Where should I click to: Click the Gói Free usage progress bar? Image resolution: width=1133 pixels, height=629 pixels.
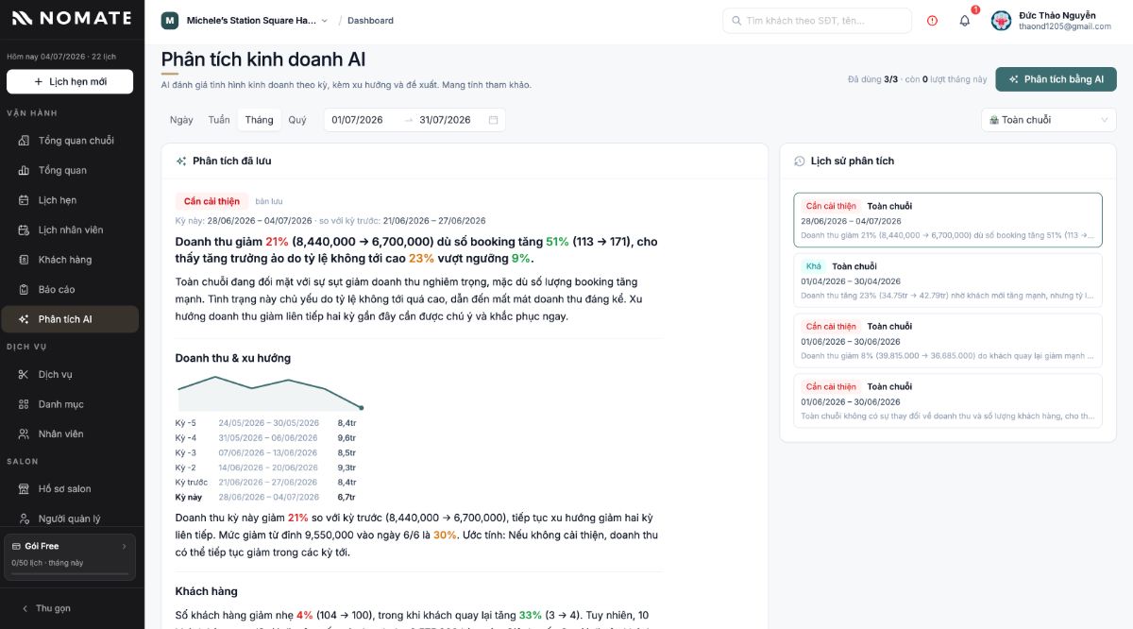click(x=70, y=573)
